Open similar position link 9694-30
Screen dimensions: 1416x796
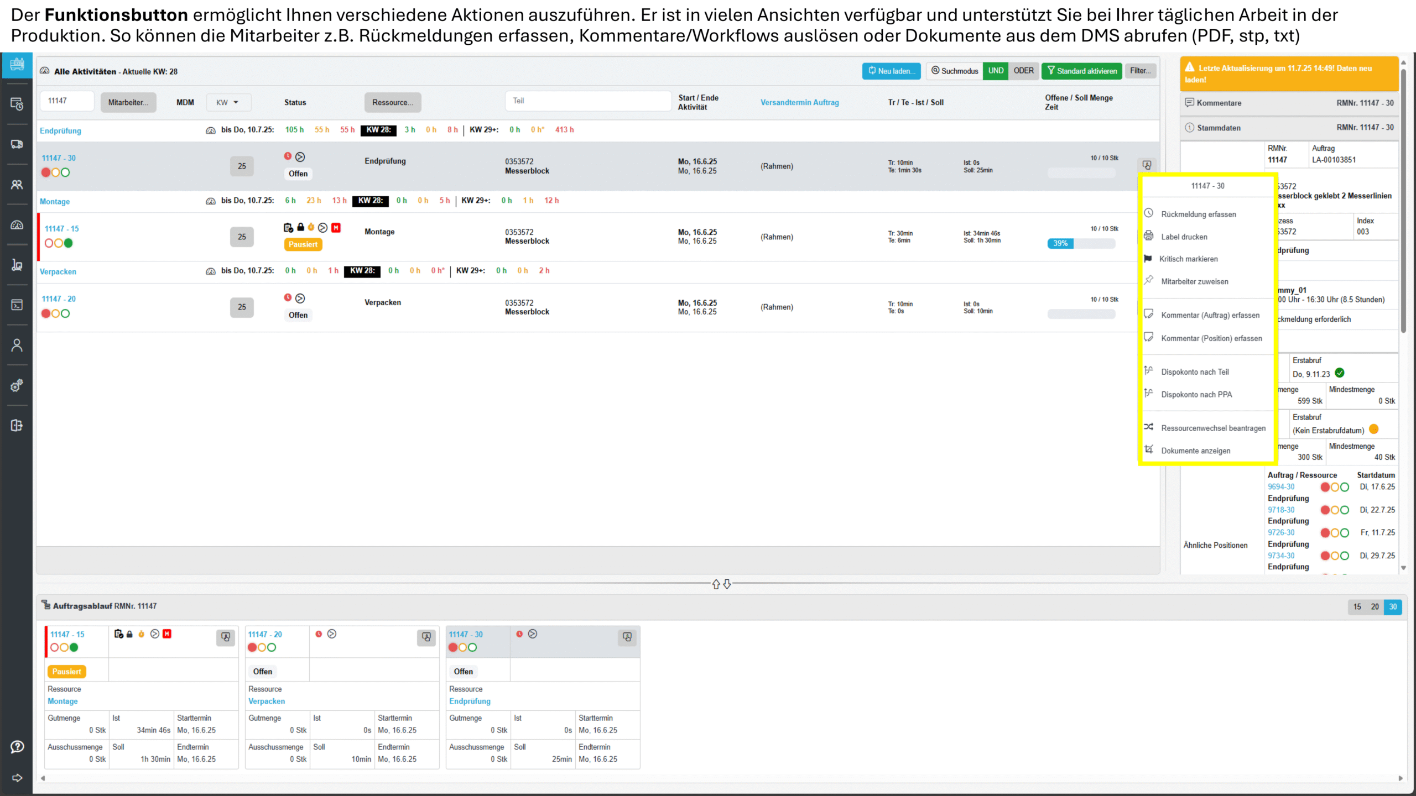1281,487
